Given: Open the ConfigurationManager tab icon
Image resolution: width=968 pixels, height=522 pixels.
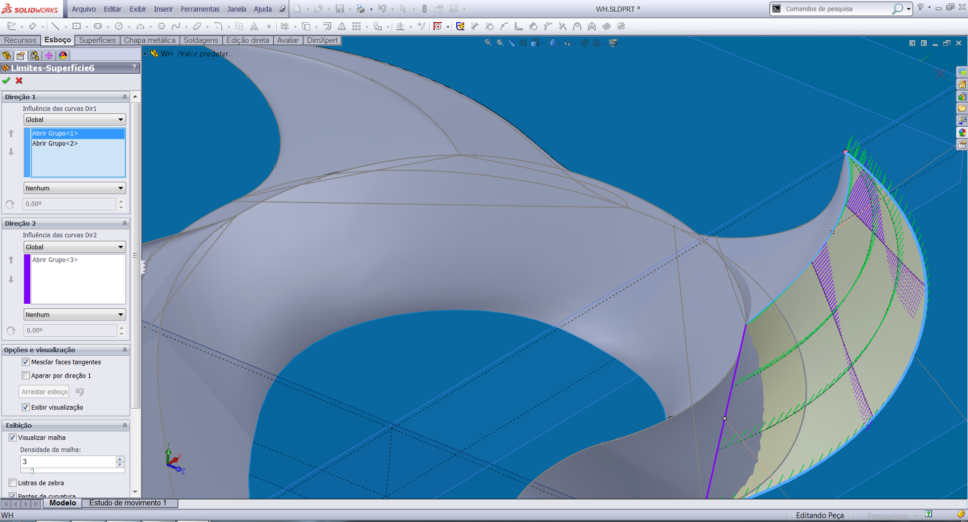Looking at the screenshot, I should pos(35,55).
